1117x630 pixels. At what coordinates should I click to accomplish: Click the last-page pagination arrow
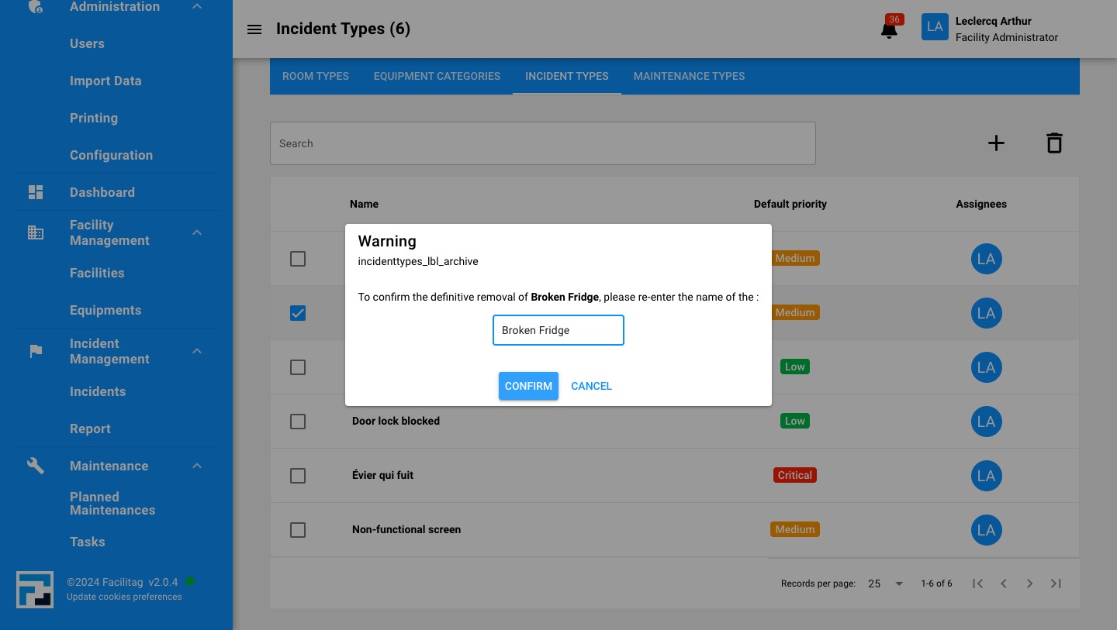(1056, 584)
